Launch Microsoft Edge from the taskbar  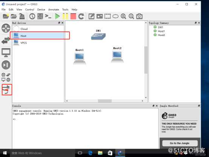(90, 153)
